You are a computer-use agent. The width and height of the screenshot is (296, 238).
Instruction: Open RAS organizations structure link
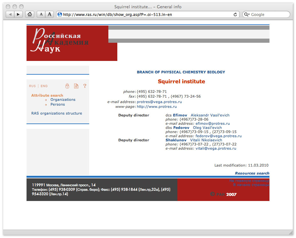pyautogui.click(x=57, y=113)
